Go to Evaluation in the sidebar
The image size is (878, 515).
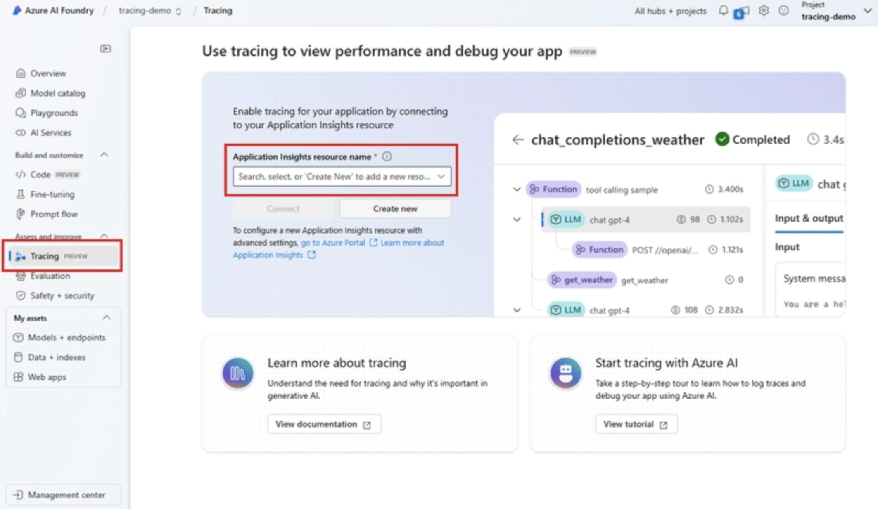[x=50, y=276]
